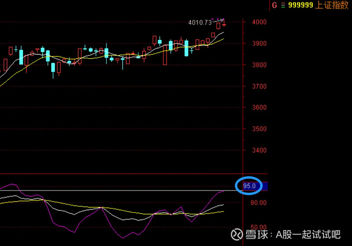Viewport: 352px width, 246px height.
Task: Click the 80.00 indicator axis label
Action: pos(258,203)
